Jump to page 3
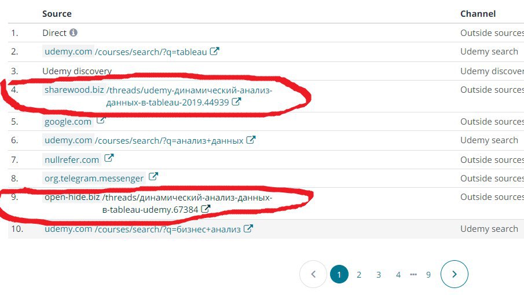The width and height of the screenshot is (524, 295). [379, 275]
